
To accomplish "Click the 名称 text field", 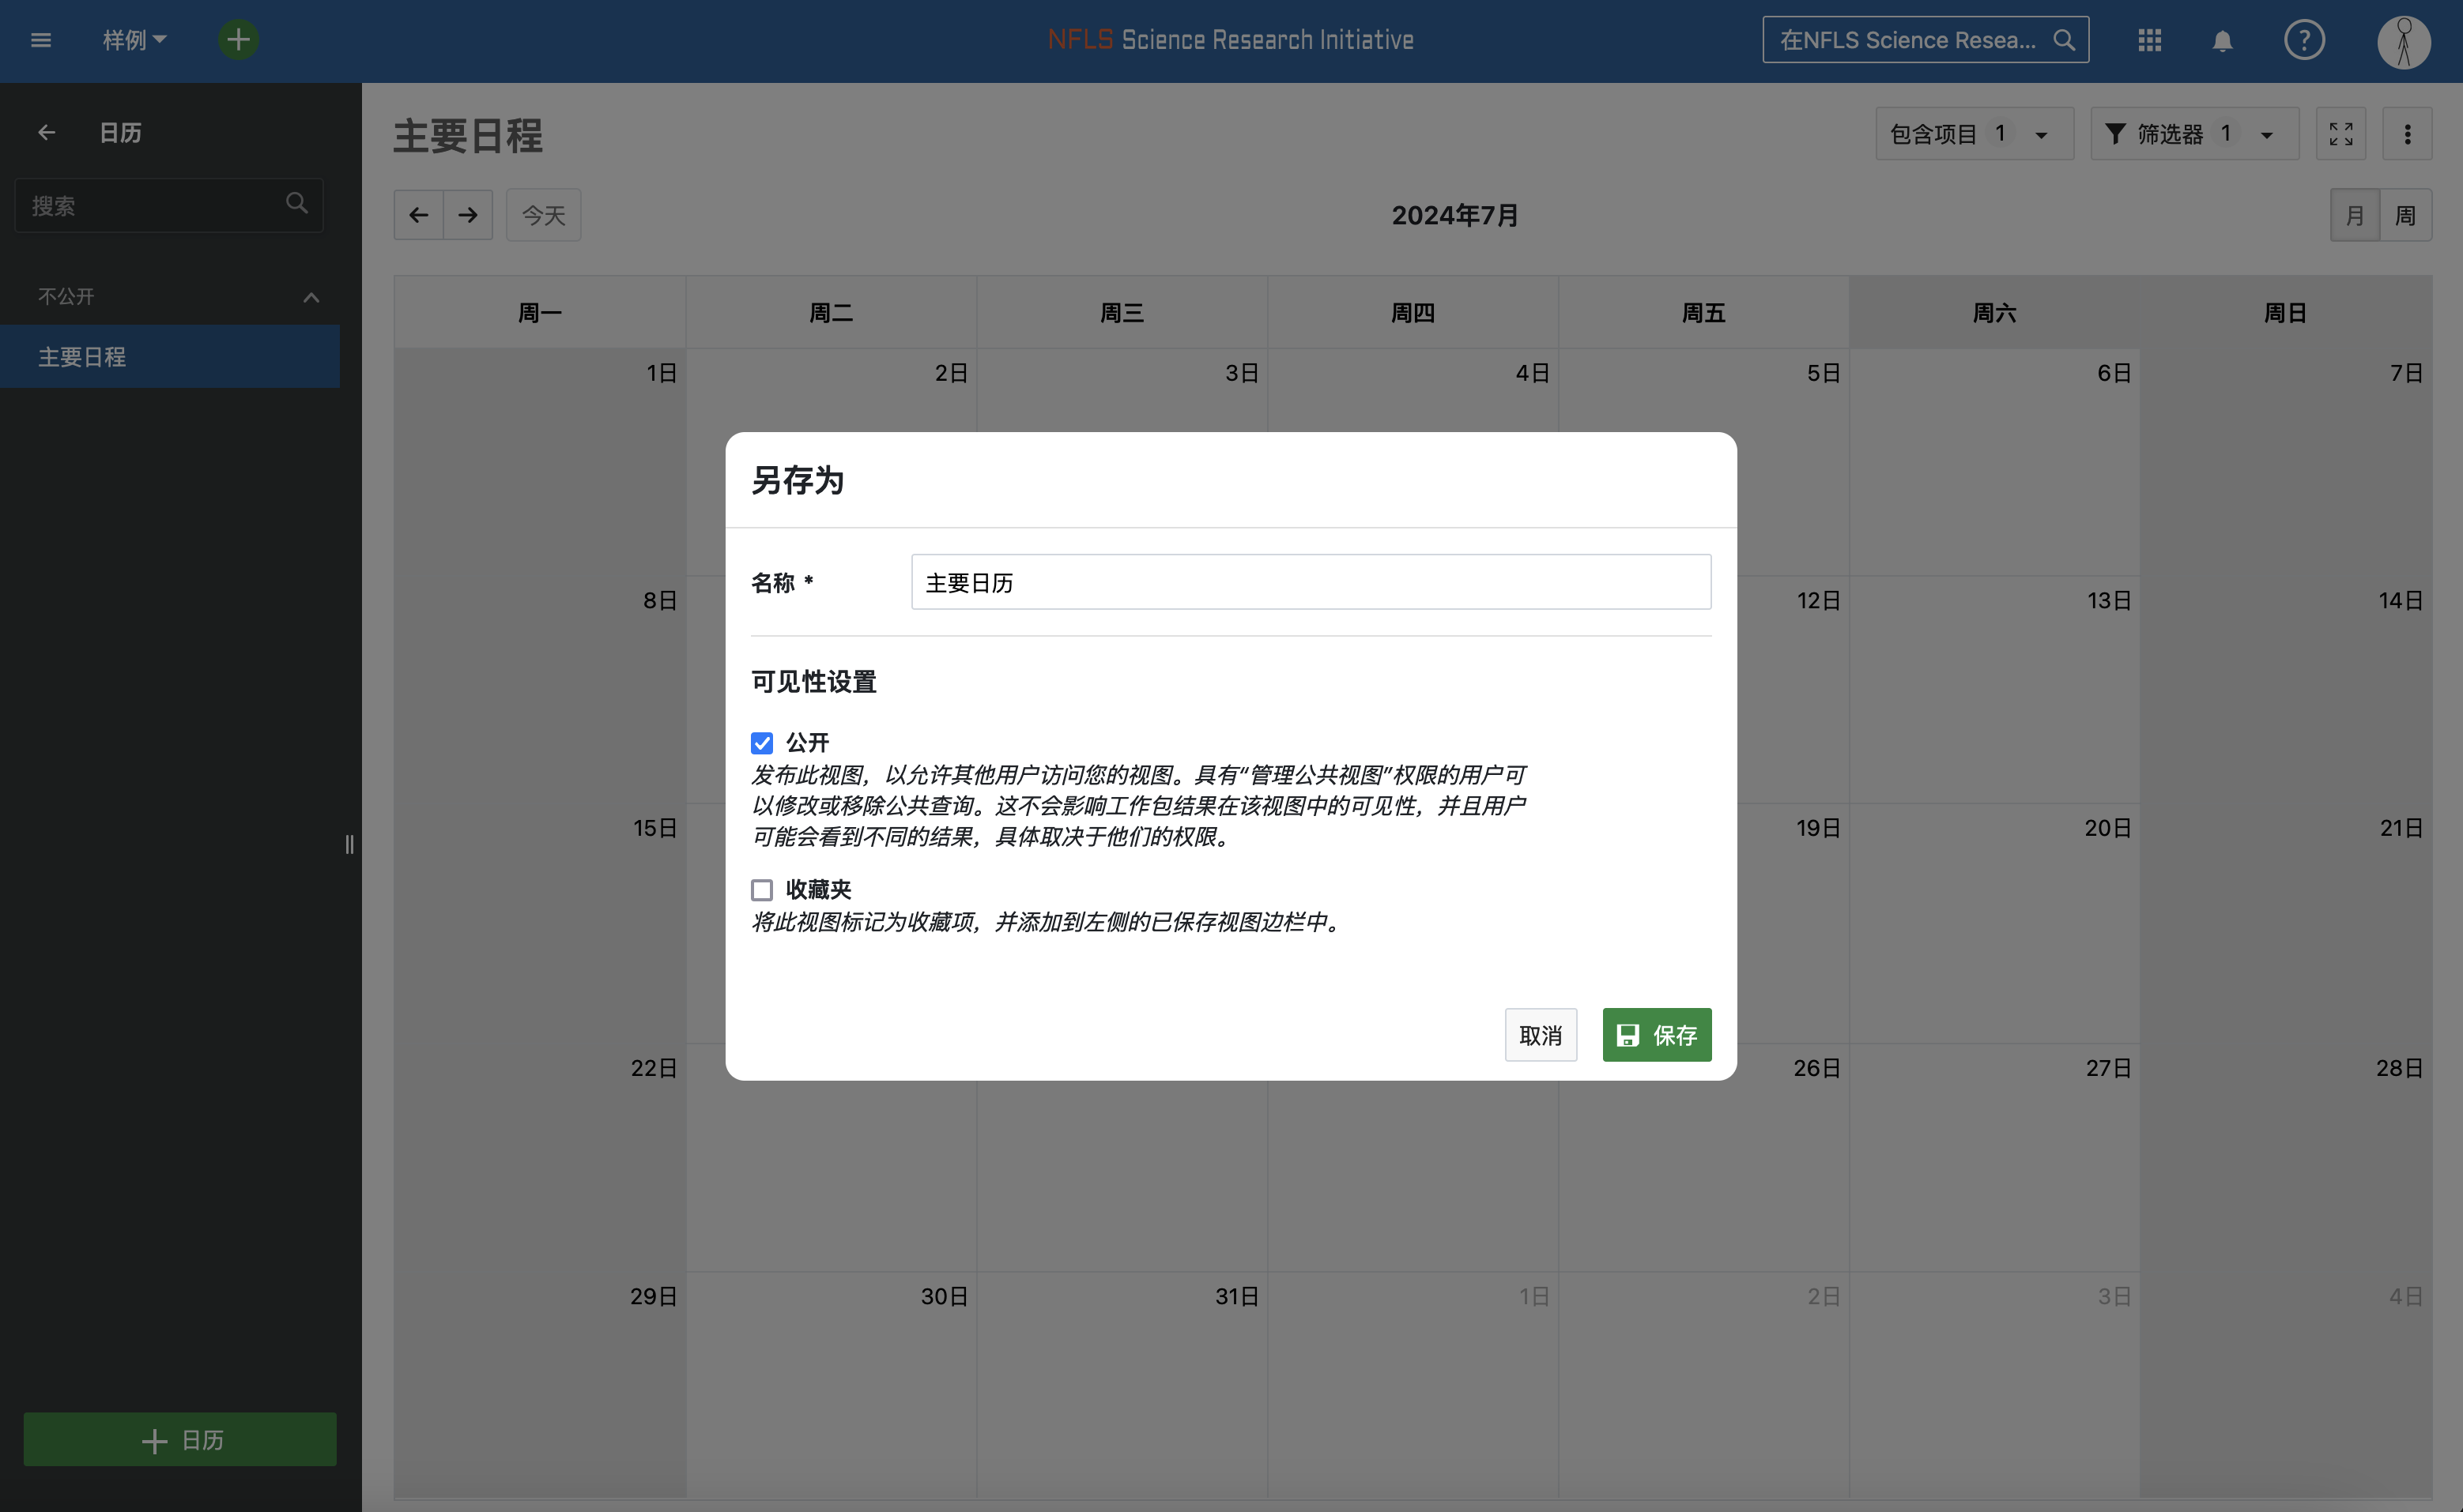I will pyautogui.click(x=1311, y=583).
